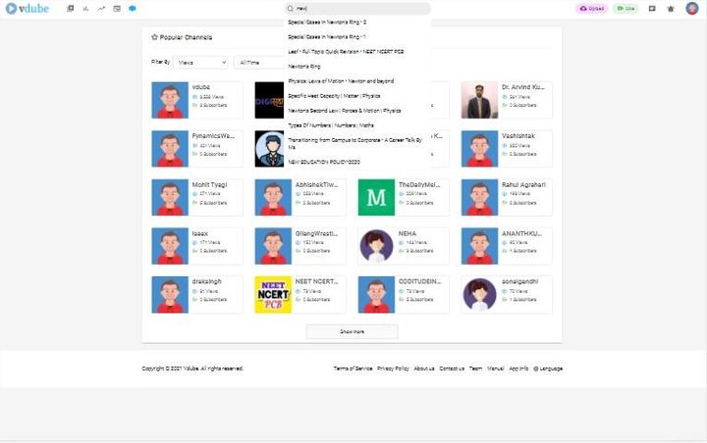
Task: Open the AbhishekTiw... channel avatar
Action: tap(273, 198)
